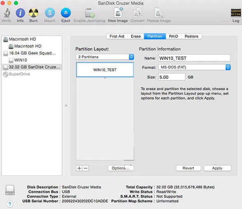242x209 pixels.
Task: Click the Options... button
Action: click(121, 168)
